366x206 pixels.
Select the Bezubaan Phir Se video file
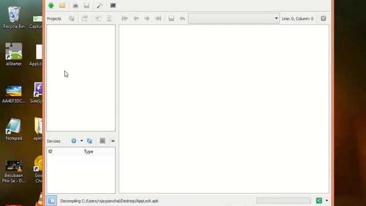tap(14, 172)
